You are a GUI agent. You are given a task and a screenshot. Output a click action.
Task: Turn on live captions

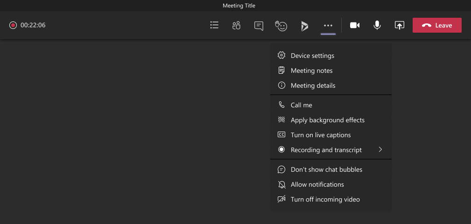tap(320, 135)
